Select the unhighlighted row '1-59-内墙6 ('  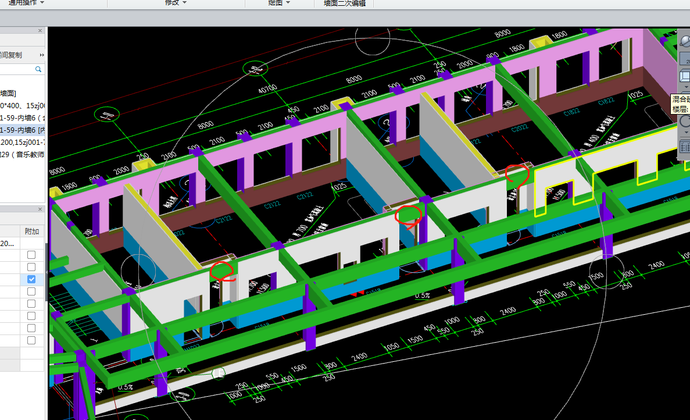[23, 118]
